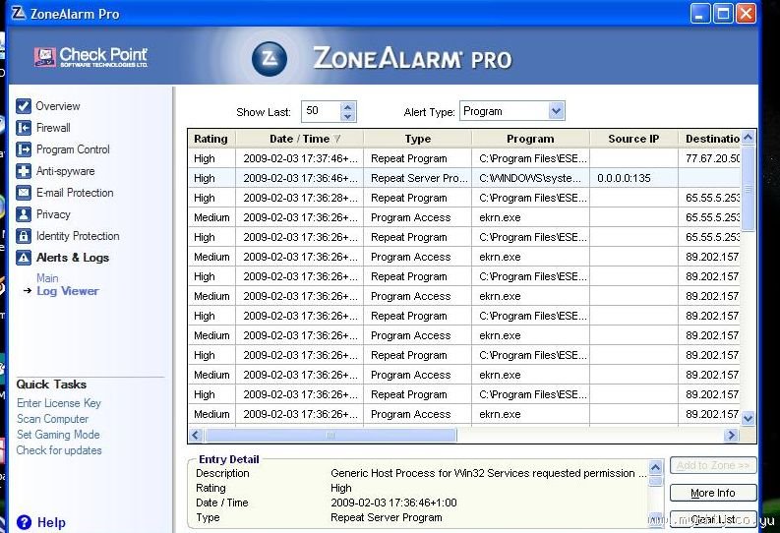The image size is (780, 533).
Task: Open Program Control icon in sidebar
Action: click(x=24, y=149)
